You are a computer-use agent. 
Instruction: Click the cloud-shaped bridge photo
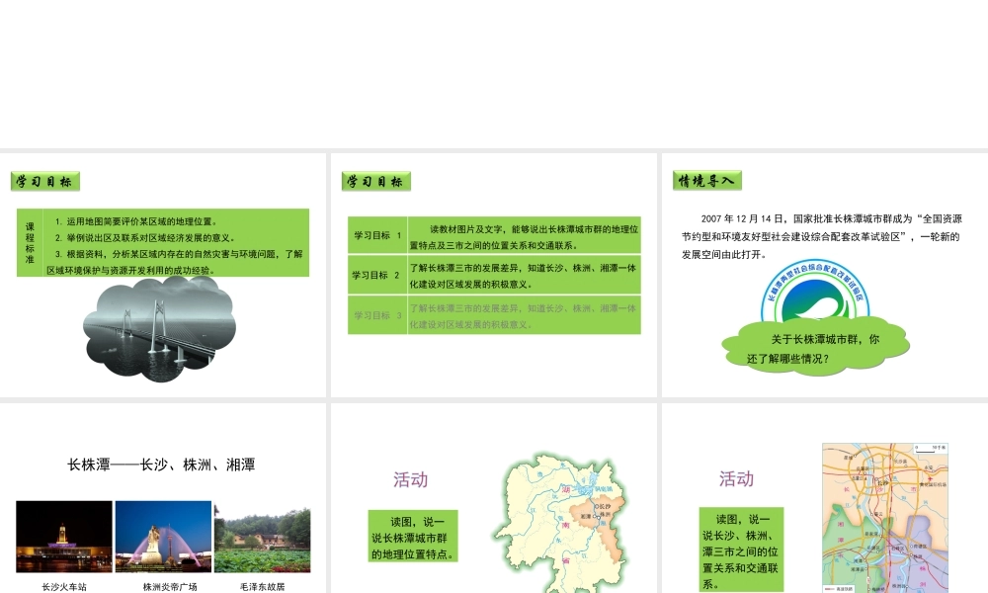[x=159, y=329]
